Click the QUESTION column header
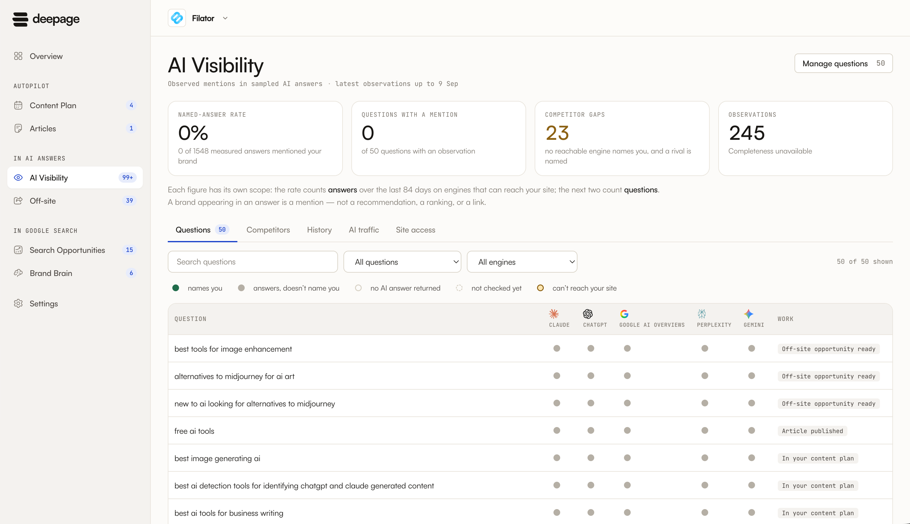The height and width of the screenshot is (524, 910). point(190,319)
